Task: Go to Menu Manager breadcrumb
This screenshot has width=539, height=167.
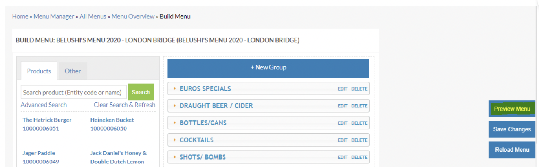Action: pyautogui.click(x=54, y=16)
